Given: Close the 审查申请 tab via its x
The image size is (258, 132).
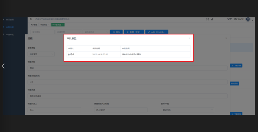Looking at the screenshot, I should click(x=62, y=25).
